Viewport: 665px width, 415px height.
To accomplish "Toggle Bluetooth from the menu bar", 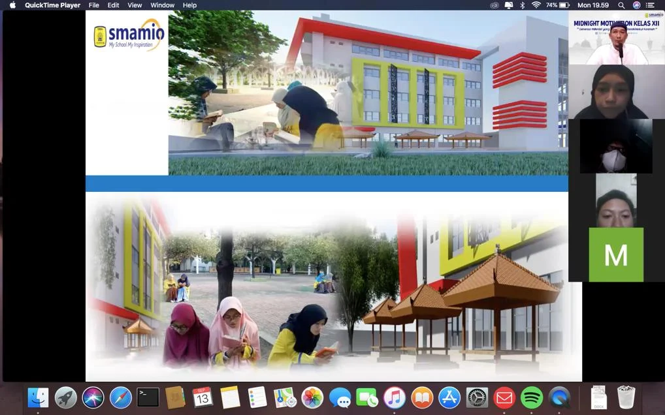I will [521, 5].
